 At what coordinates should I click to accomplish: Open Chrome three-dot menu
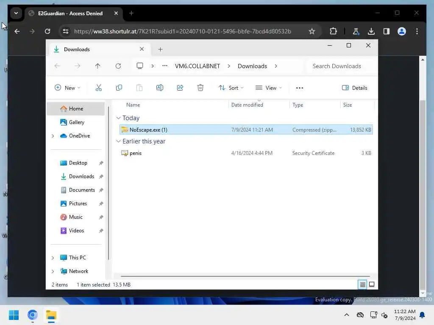tap(417, 31)
